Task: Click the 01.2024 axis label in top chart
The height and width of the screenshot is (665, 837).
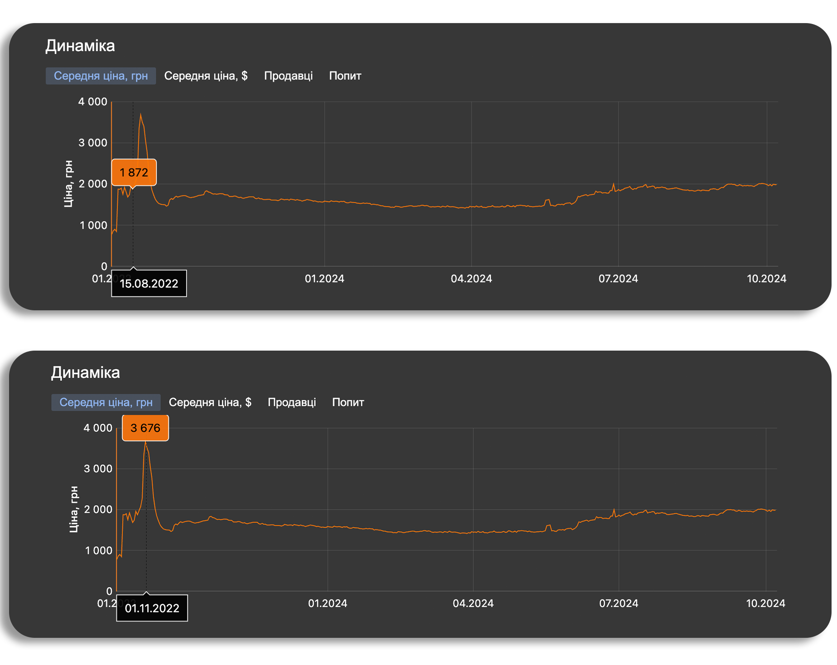Action: 324,279
